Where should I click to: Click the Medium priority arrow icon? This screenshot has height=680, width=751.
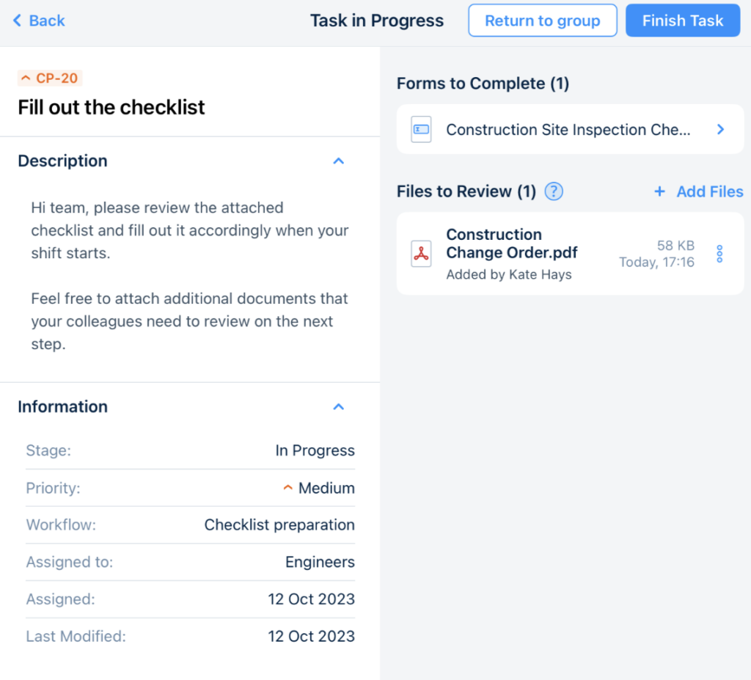pos(288,488)
